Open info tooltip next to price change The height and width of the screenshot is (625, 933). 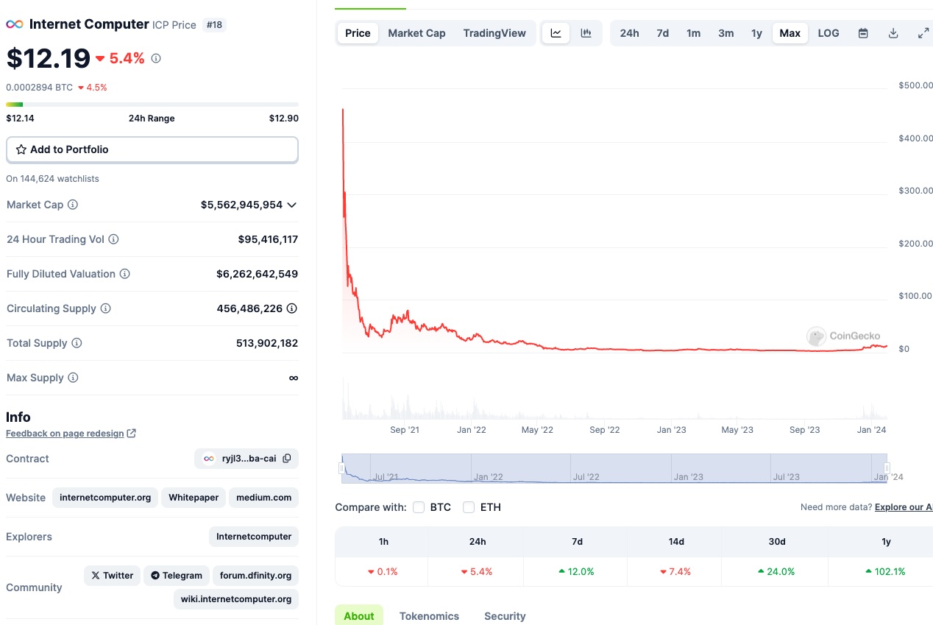[156, 58]
